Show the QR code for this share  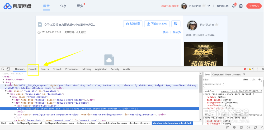(x=176, y=24)
